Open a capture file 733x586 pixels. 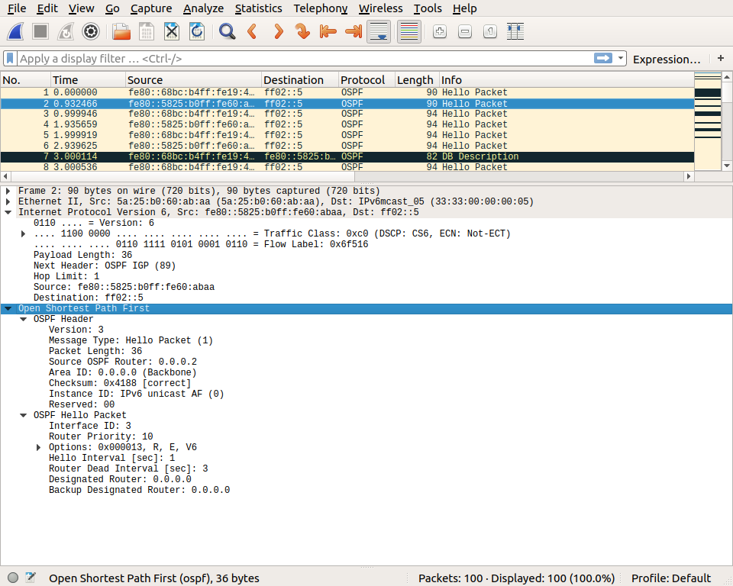coord(121,32)
